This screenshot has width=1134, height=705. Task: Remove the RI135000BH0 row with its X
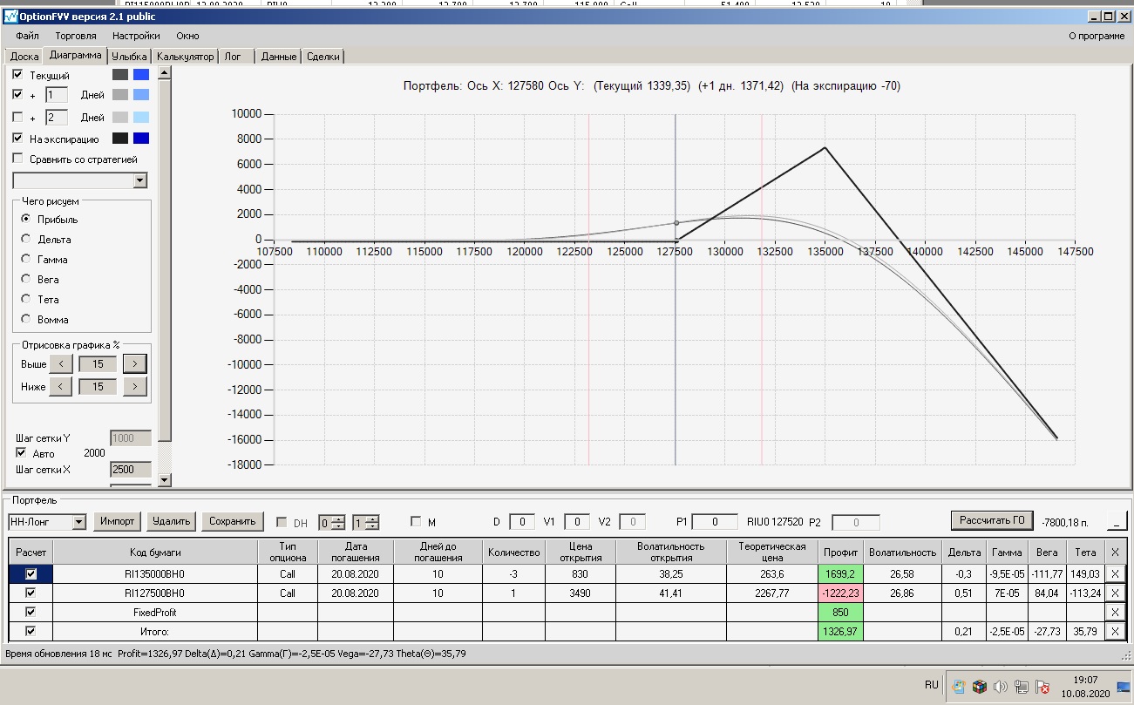(1115, 573)
